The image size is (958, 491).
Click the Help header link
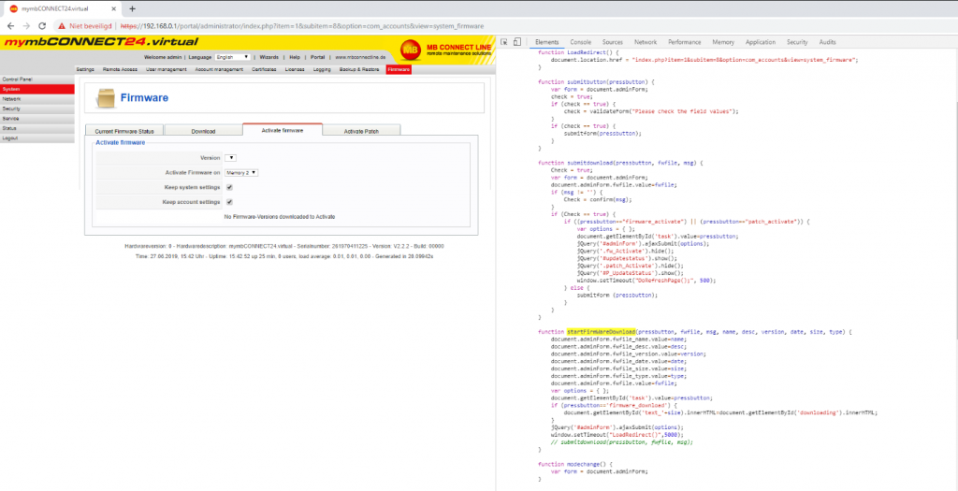click(x=295, y=57)
